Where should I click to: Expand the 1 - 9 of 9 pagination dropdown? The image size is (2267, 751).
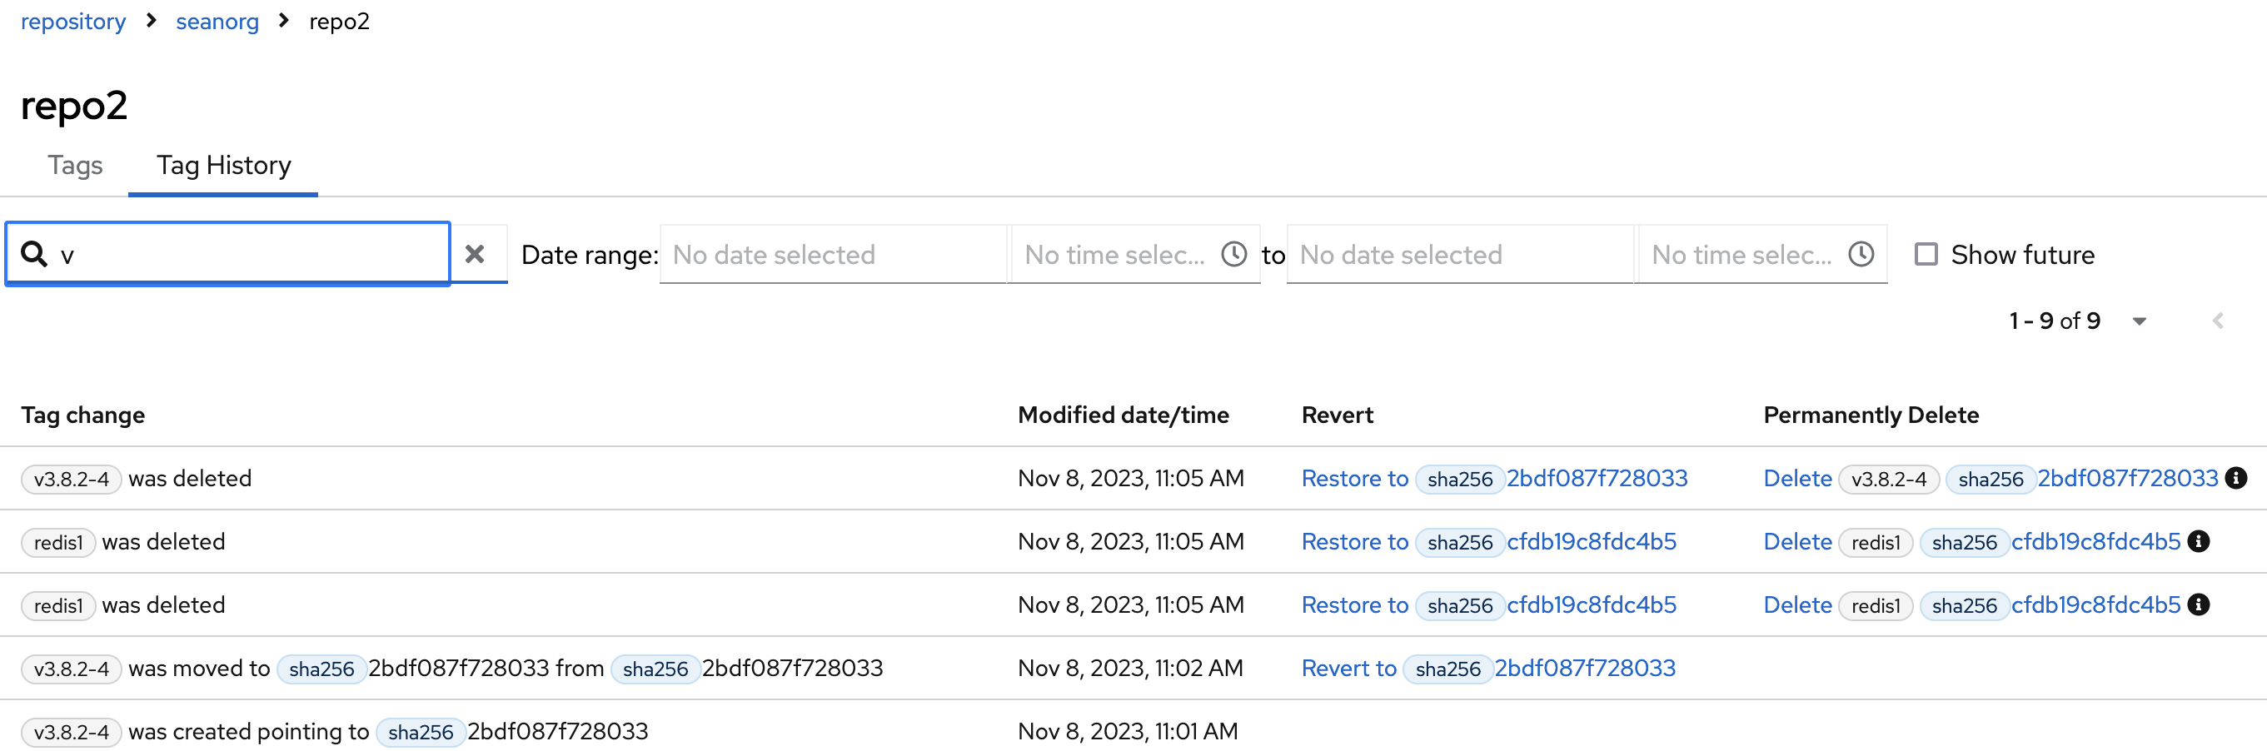tap(2139, 321)
